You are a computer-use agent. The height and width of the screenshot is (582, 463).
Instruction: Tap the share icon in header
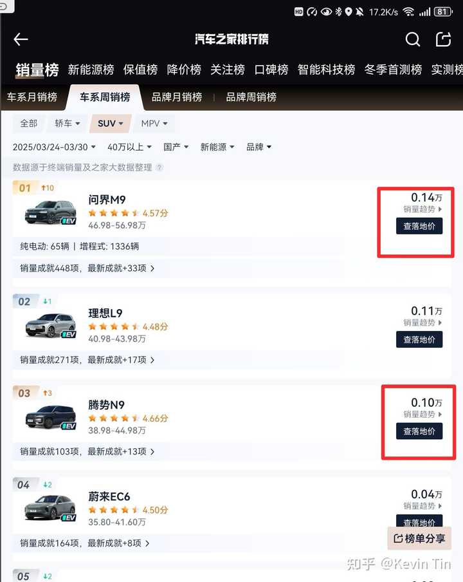(x=444, y=40)
